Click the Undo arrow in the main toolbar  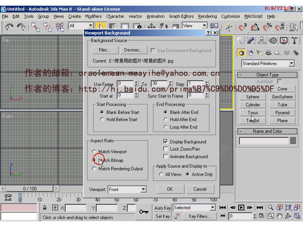[x=9, y=27]
